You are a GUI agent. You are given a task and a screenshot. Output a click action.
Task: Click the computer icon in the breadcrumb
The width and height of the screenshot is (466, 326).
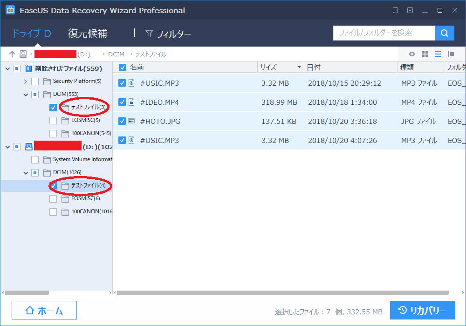click(x=23, y=54)
